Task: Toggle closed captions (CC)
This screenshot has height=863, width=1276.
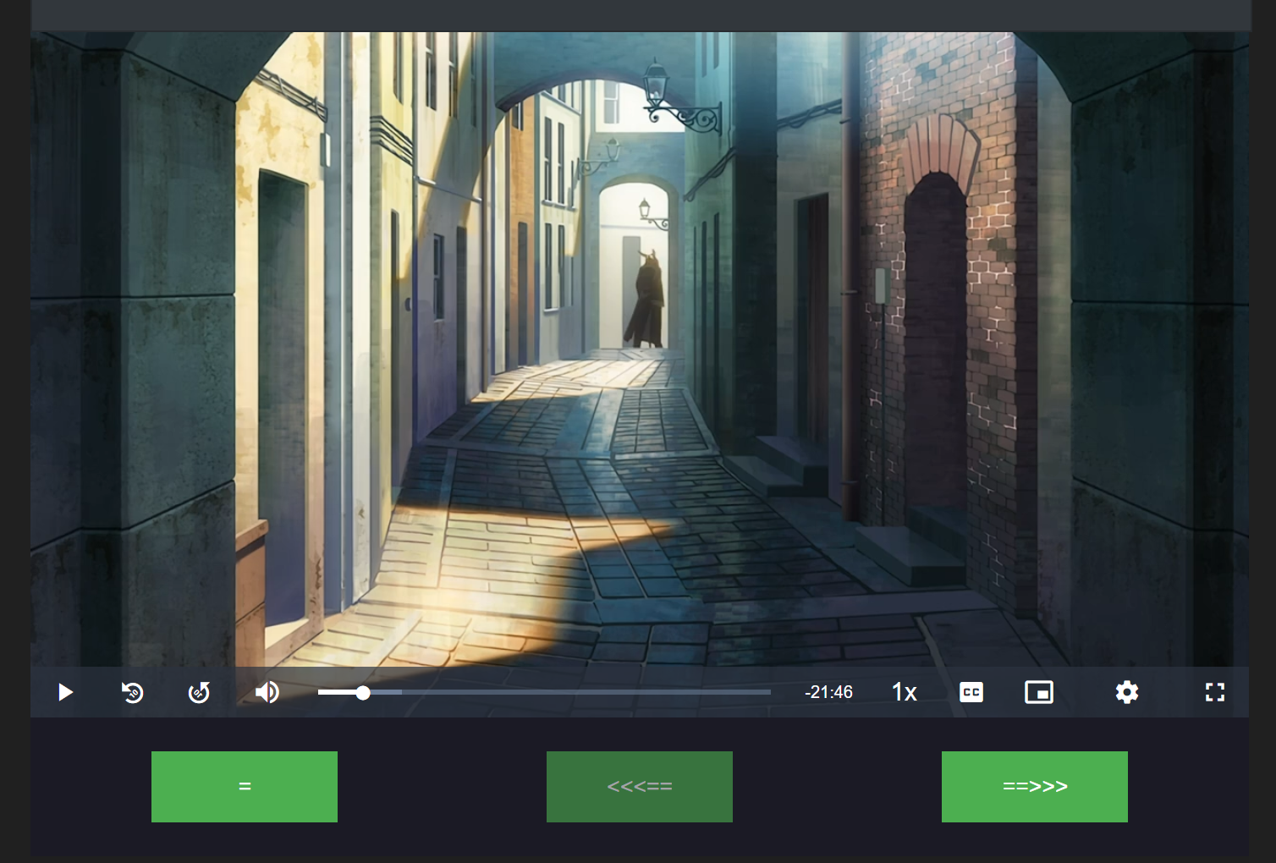Action: pos(971,692)
